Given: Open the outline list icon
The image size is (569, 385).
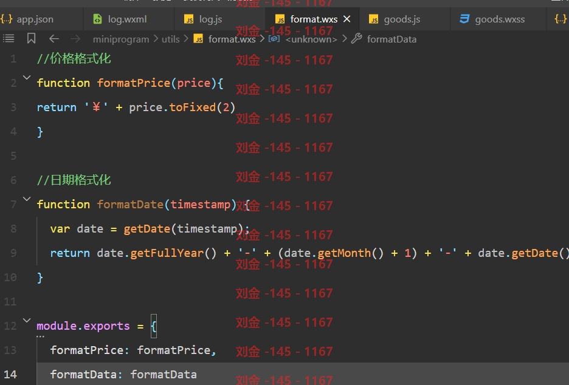Looking at the screenshot, I should coord(9,38).
